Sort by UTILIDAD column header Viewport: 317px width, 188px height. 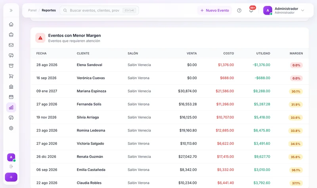pos(263,53)
